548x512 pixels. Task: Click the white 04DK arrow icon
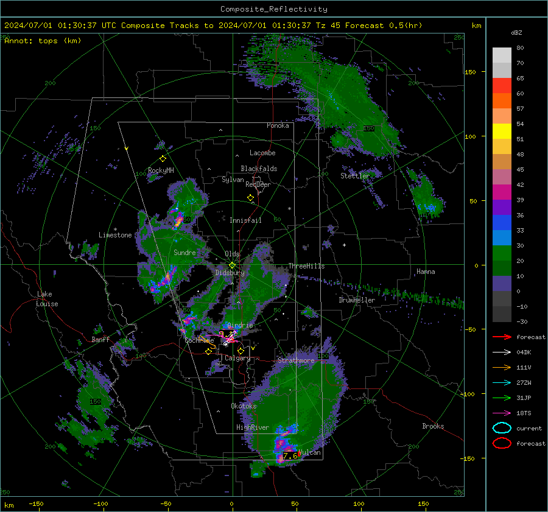point(502,352)
